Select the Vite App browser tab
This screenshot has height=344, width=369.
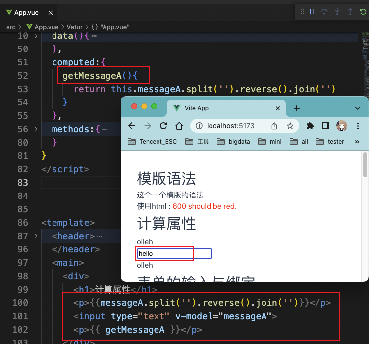[x=226, y=108]
